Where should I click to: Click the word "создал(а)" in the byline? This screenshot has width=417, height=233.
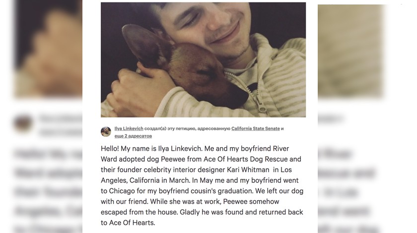click(155, 128)
